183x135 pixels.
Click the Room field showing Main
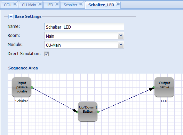point(81,36)
